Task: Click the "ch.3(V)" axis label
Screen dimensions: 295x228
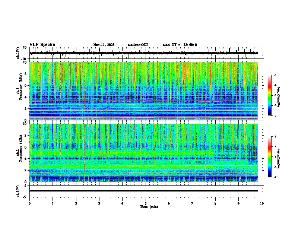Action: point(18,191)
